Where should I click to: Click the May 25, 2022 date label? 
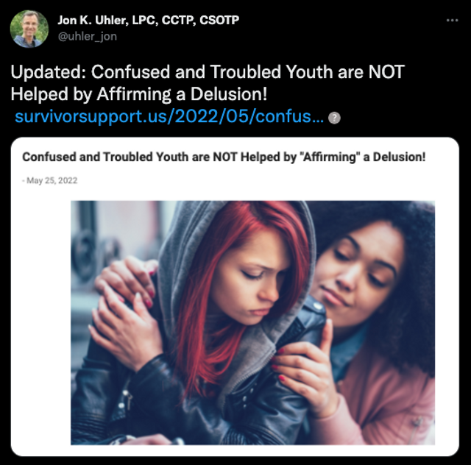tap(50, 180)
